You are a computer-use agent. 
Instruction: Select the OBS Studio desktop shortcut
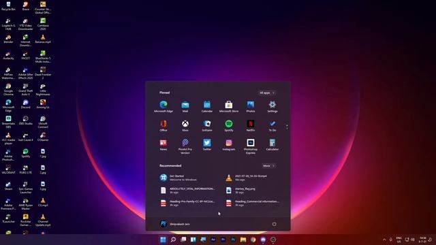(x=26, y=120)
